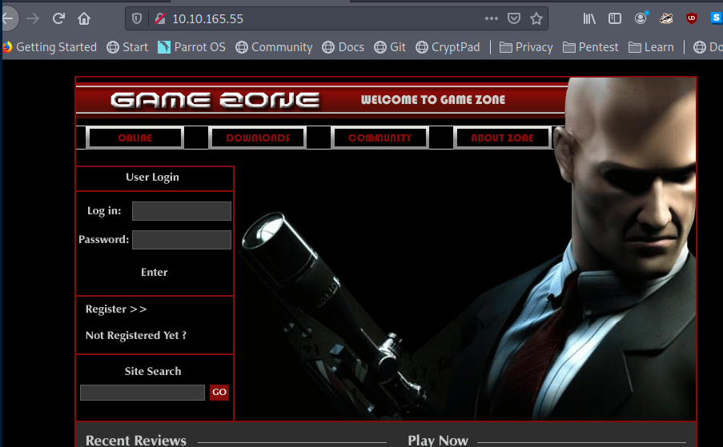
Task: Click the forward navigation arrow
Action: pyautogui.click(x=33, y=18)
